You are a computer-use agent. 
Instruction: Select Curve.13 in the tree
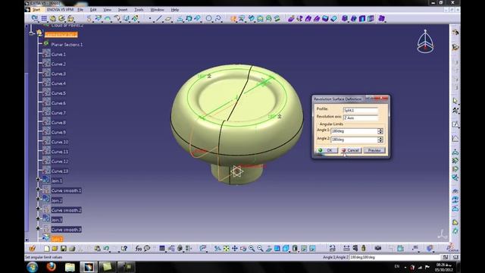point(60,171)
